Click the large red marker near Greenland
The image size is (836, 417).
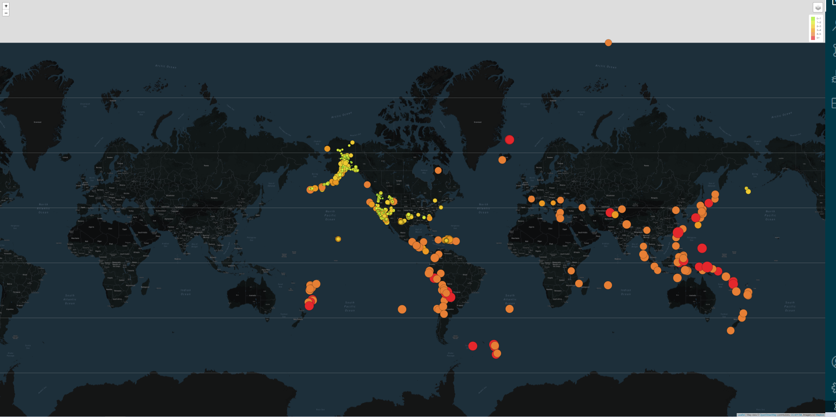(x=509, y=140)
